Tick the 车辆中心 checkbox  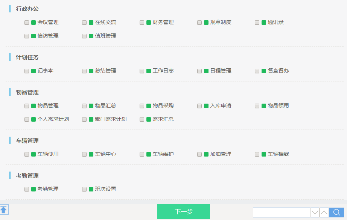(x=84, y=154)
